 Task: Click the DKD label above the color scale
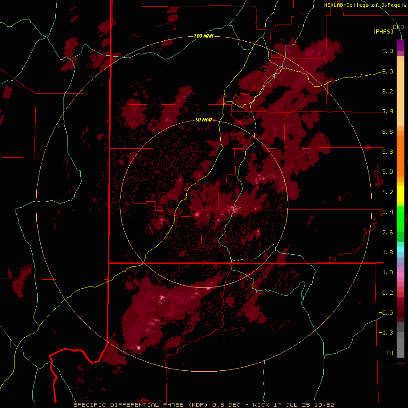coord(398,27)
